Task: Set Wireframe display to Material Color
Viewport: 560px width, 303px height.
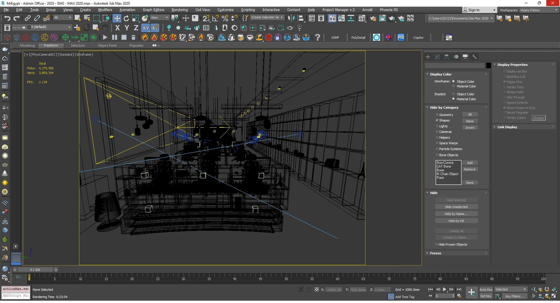Action: pos(454,86)
